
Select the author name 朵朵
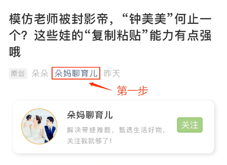pyautogui.click(x=40, y=73)
